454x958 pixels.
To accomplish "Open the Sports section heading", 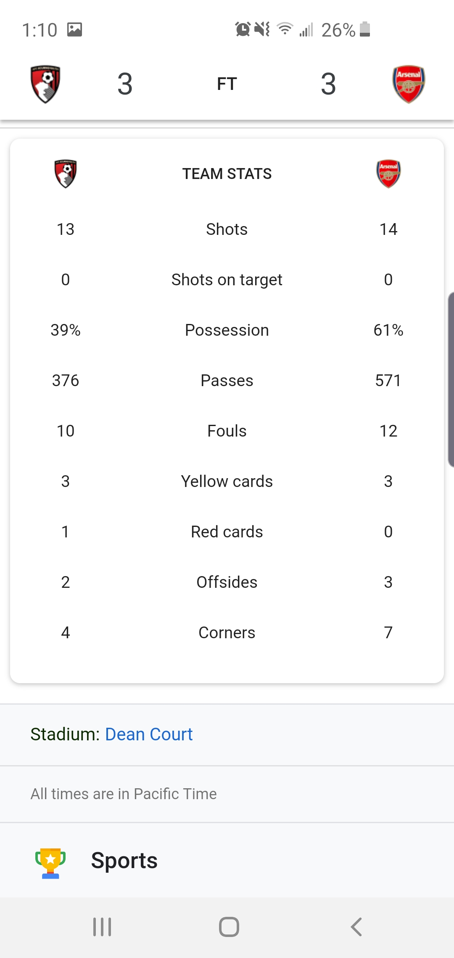I will click(124, 860).
